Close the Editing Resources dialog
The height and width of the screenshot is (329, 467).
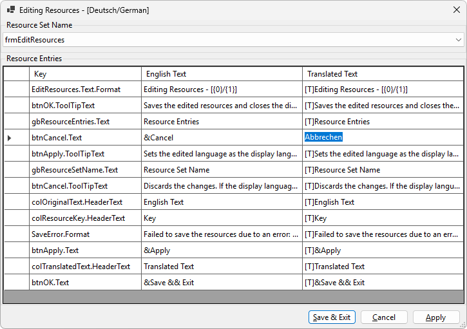[x=456, y=10]
